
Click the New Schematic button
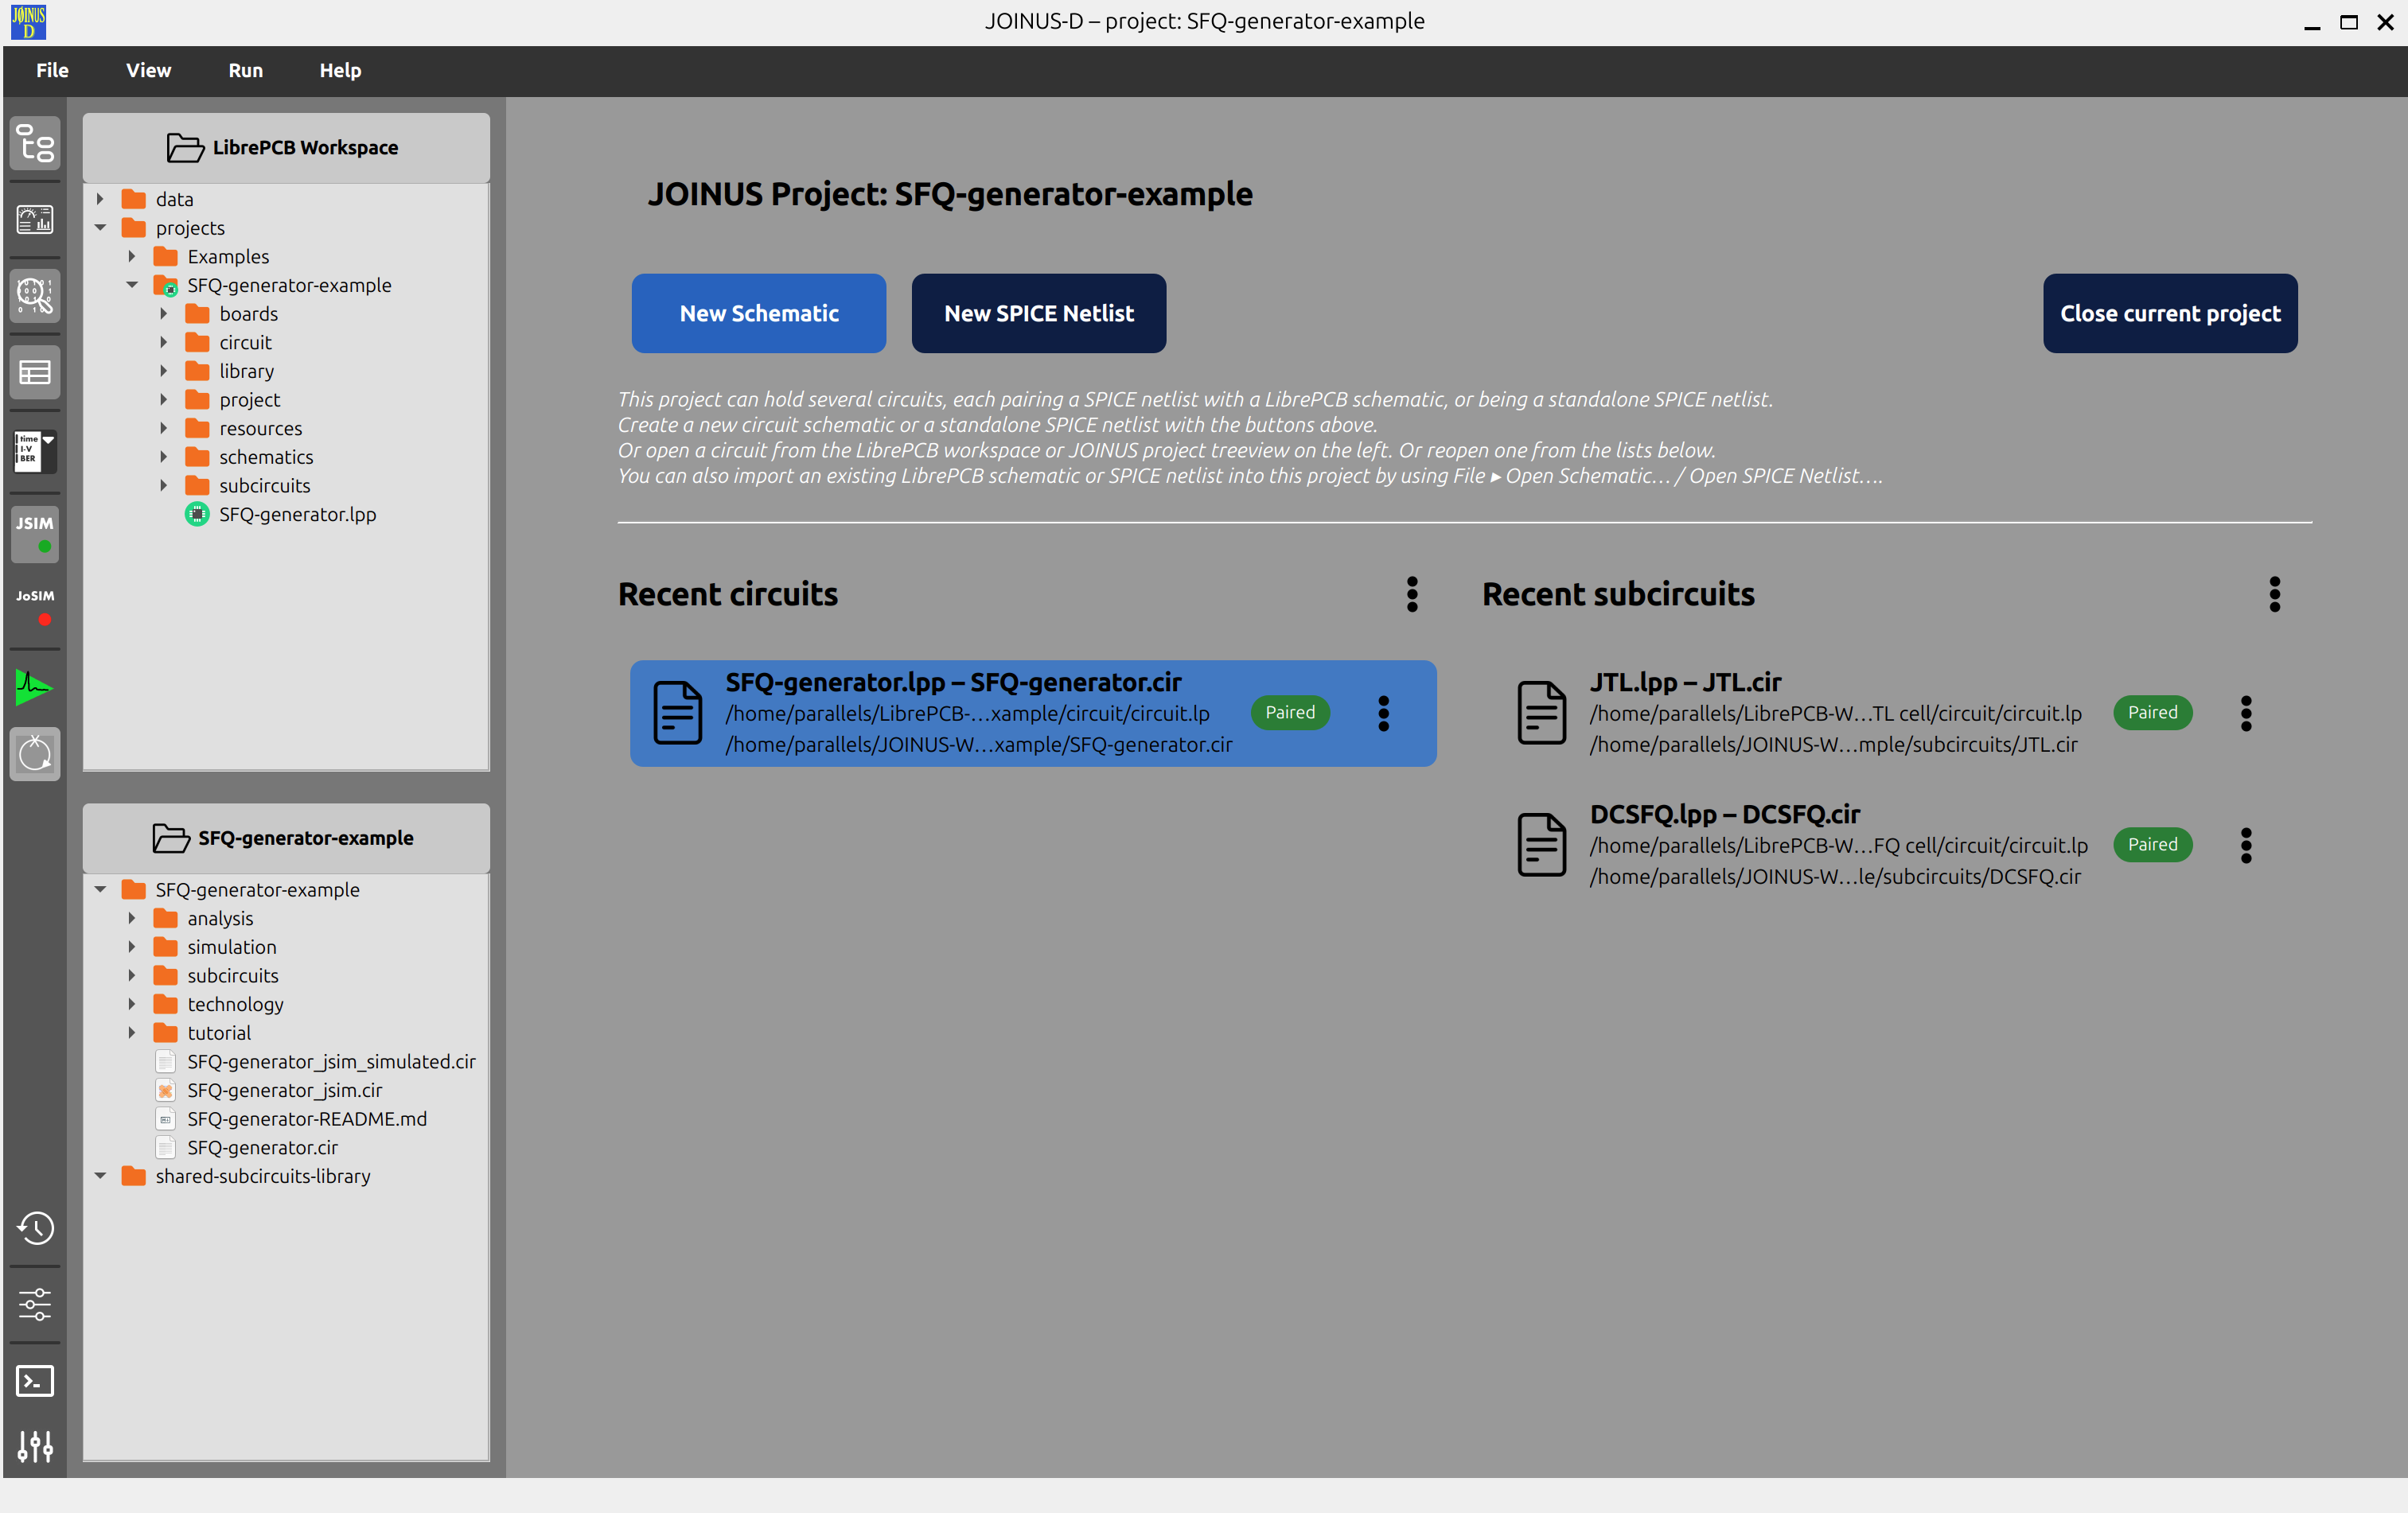[758, 313]
